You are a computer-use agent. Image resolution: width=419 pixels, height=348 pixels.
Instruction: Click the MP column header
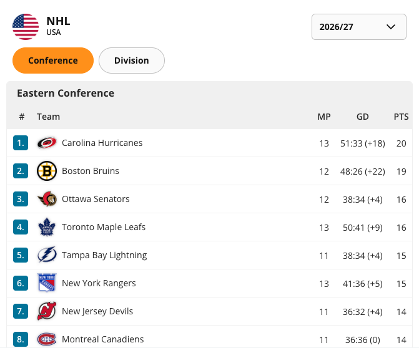point(324,117)
